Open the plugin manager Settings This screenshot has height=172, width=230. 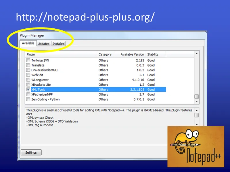[x=31, y=152]
